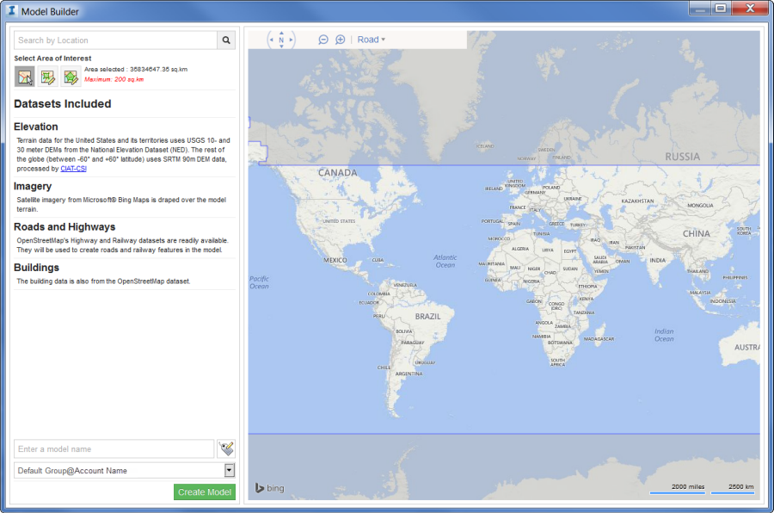
Task: Click the model name validation icon
Action: coord(226,448)
